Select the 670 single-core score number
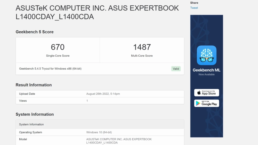 coord(58,47)
